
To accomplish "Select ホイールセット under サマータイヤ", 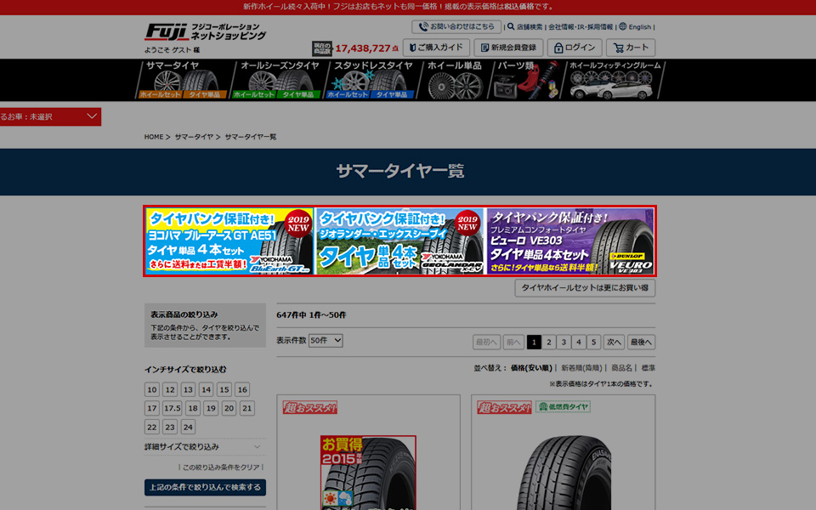I will (x=160, y=94).
